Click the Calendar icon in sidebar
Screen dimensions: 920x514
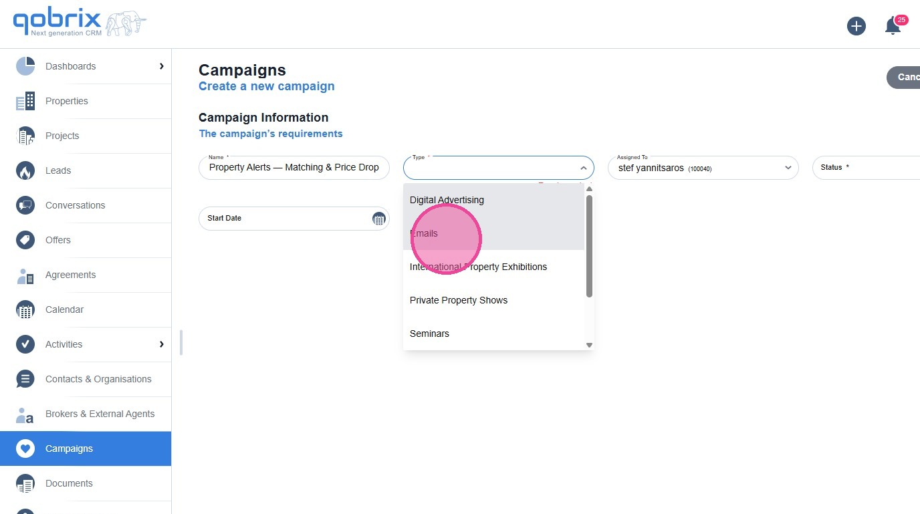pos(25,309)
